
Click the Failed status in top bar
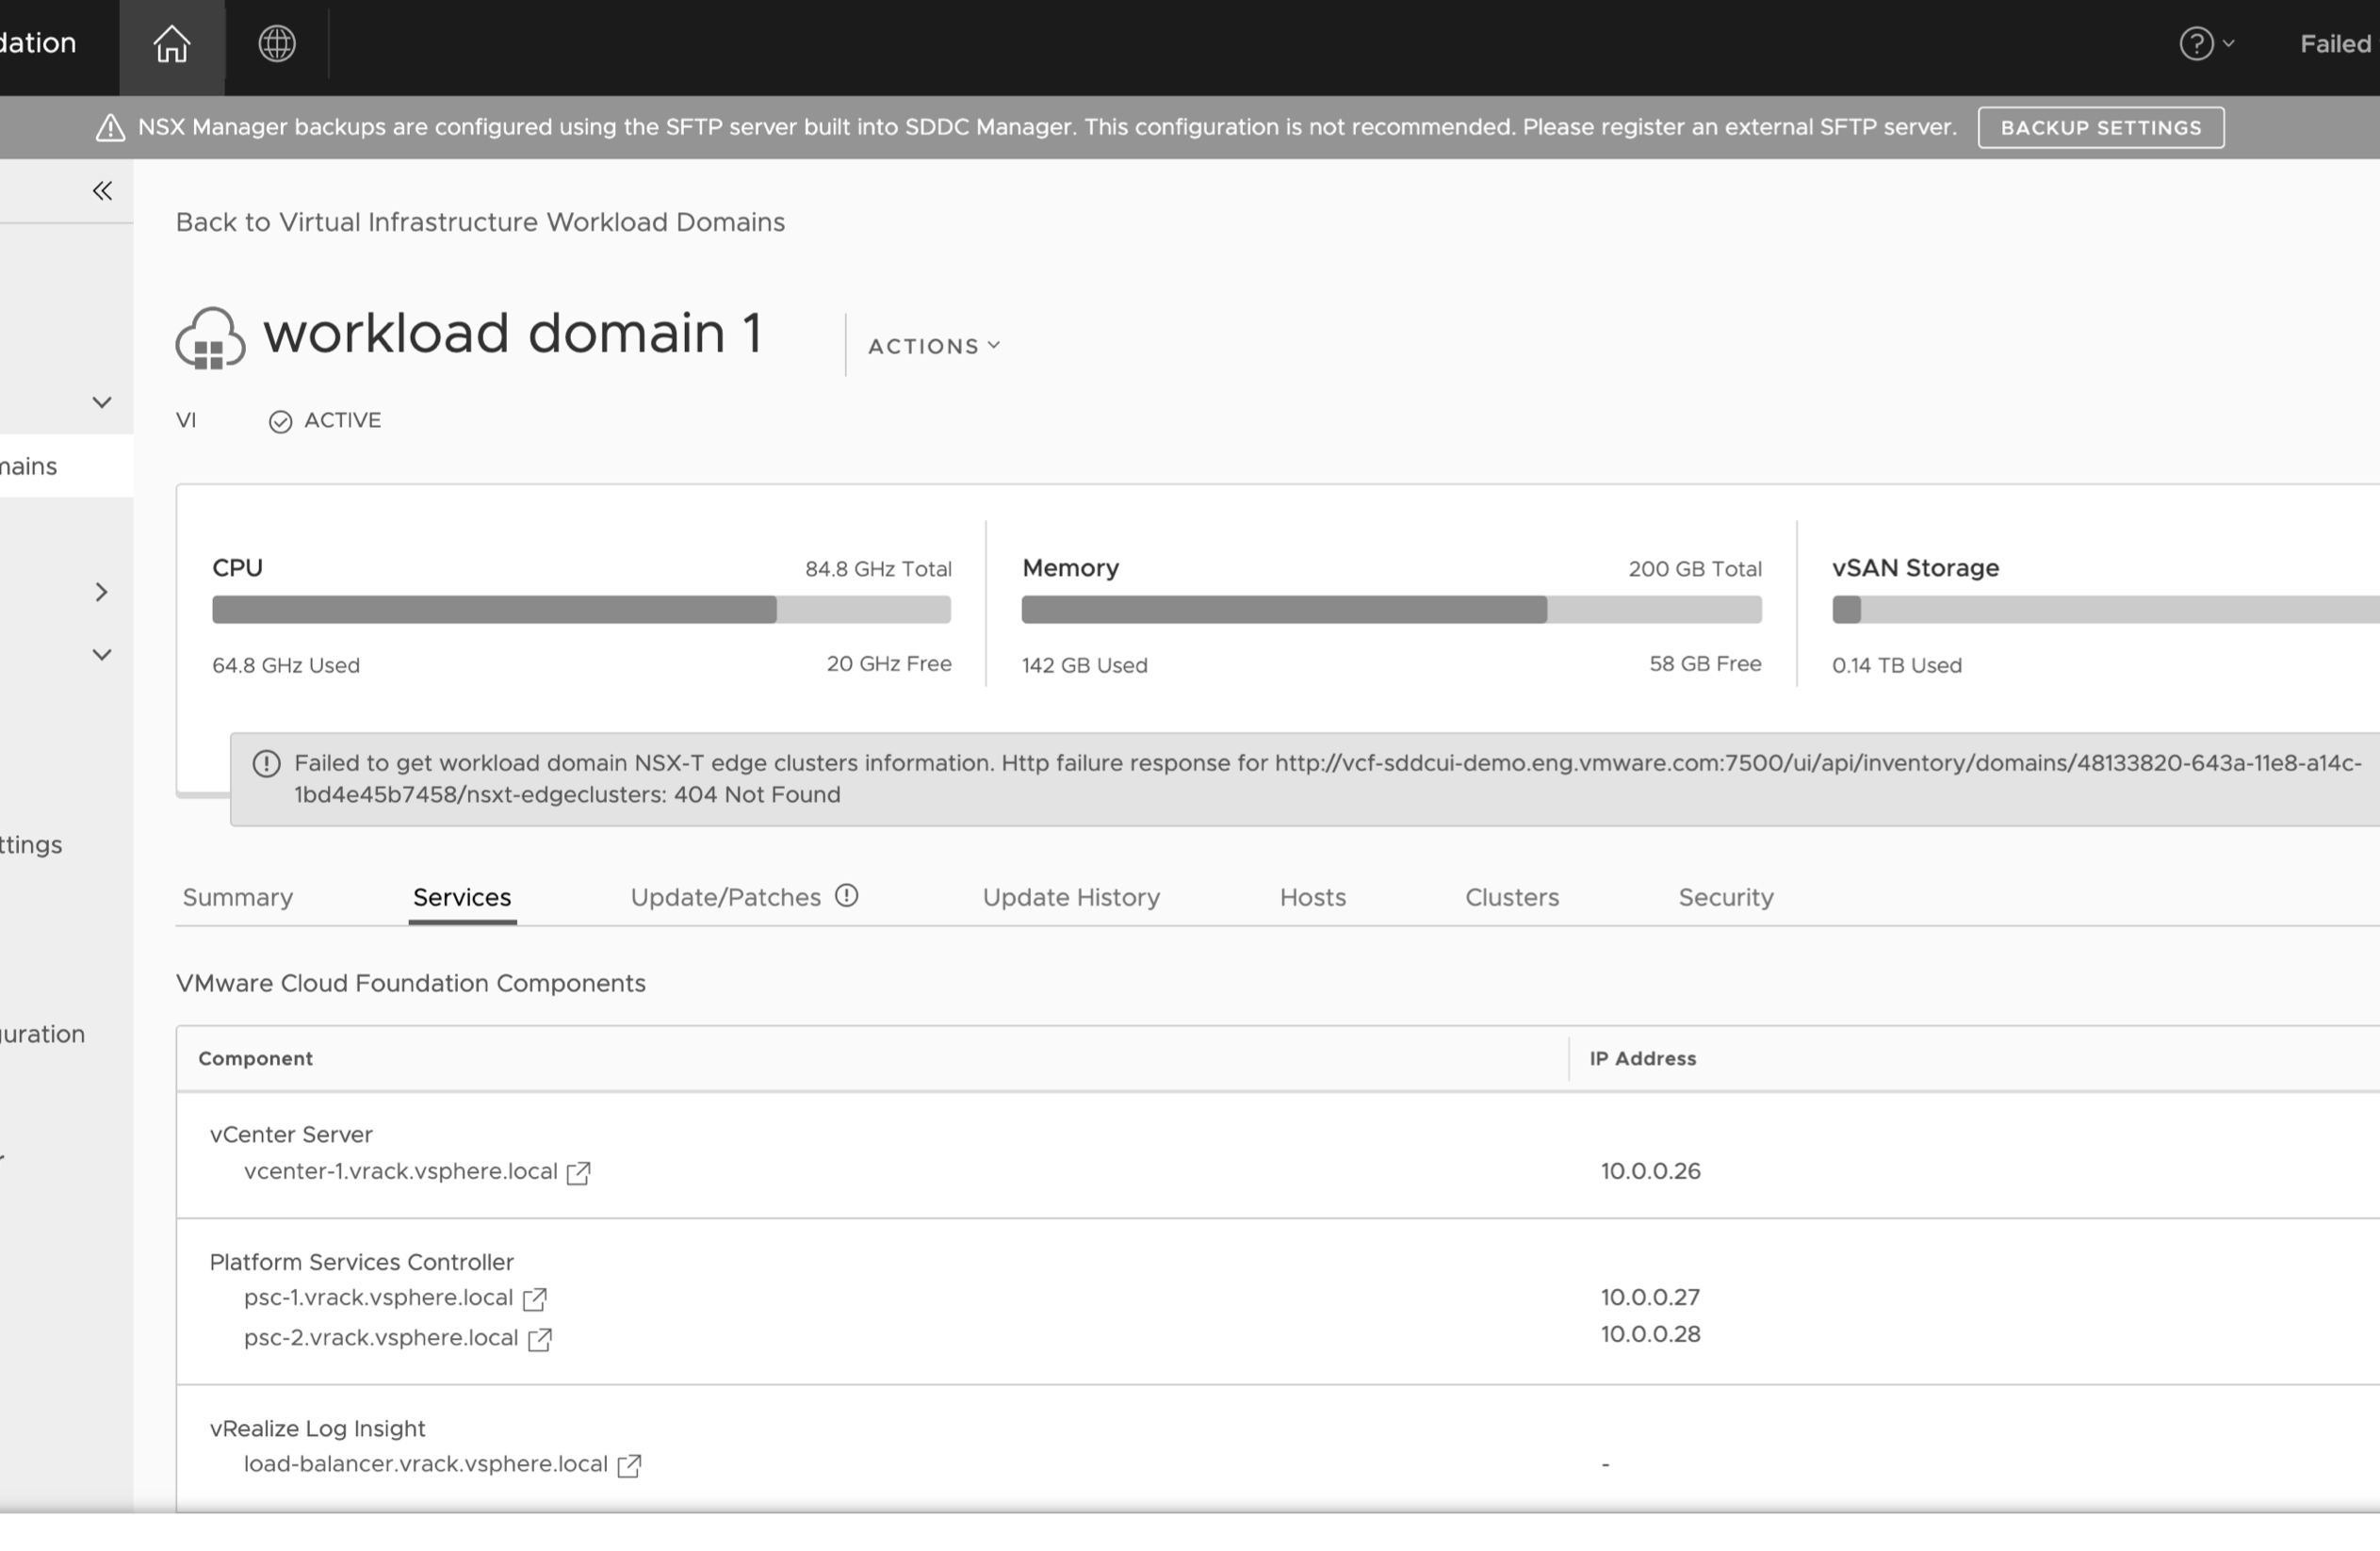(2336, 44)
